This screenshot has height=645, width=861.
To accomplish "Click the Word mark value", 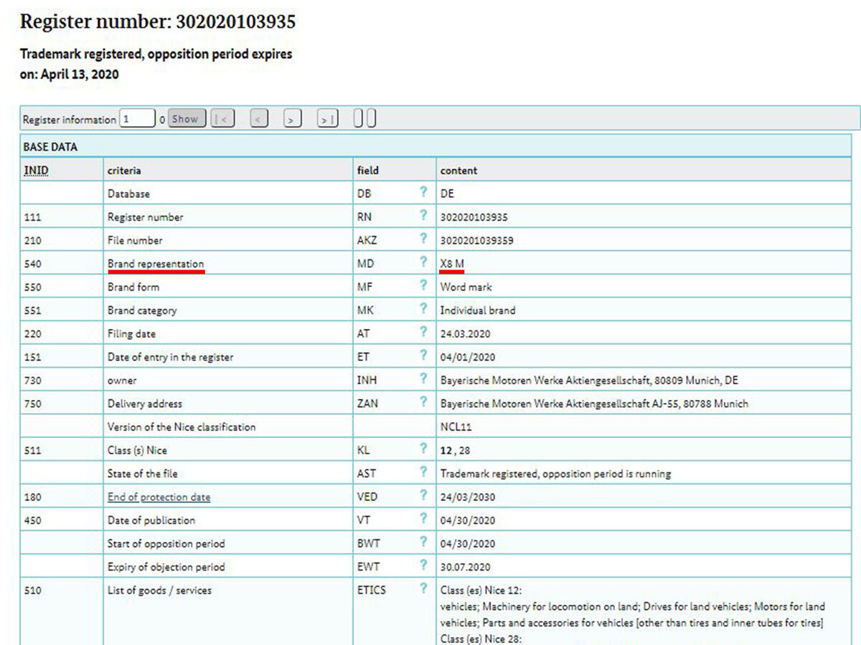I will pos(465,287).
